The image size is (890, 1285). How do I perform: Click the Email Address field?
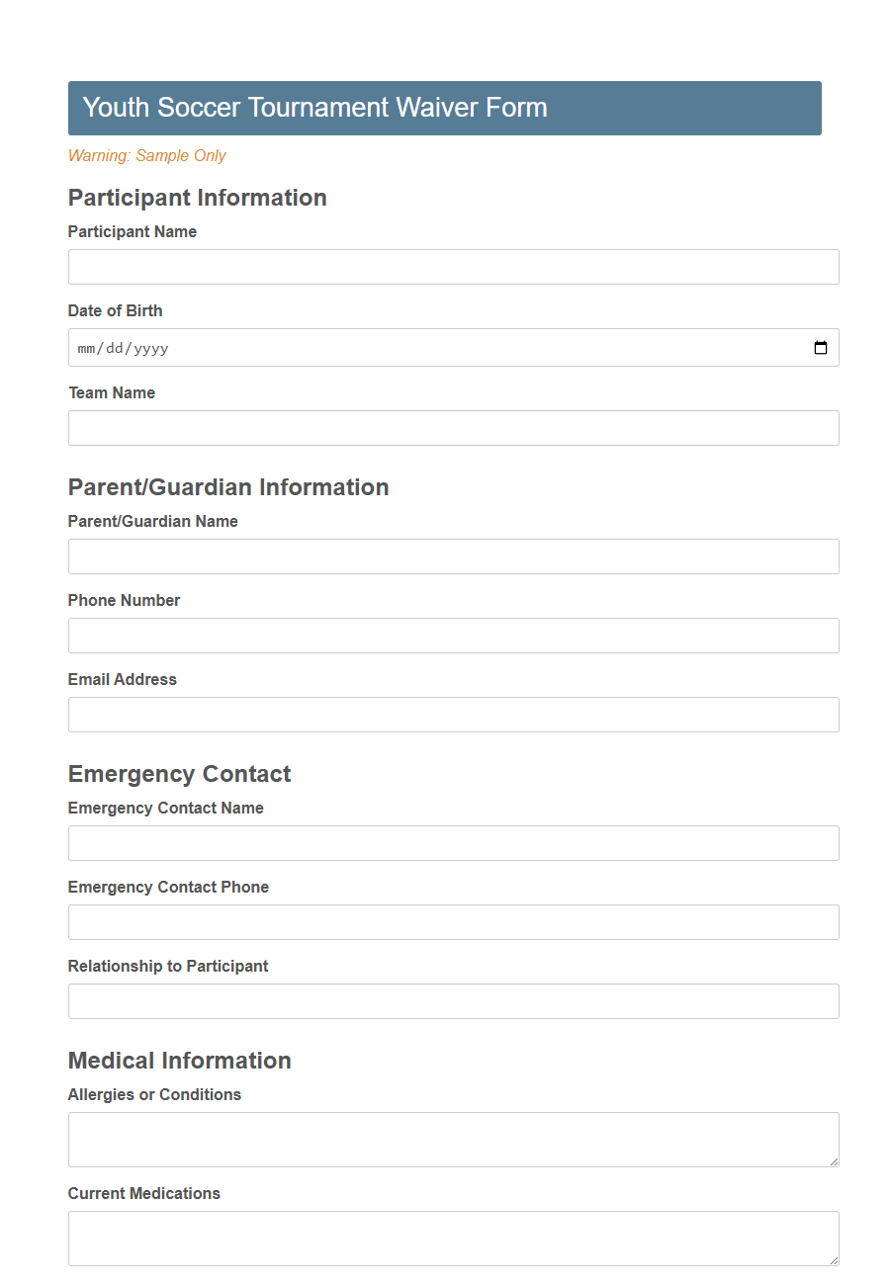[x=453, y=715]
